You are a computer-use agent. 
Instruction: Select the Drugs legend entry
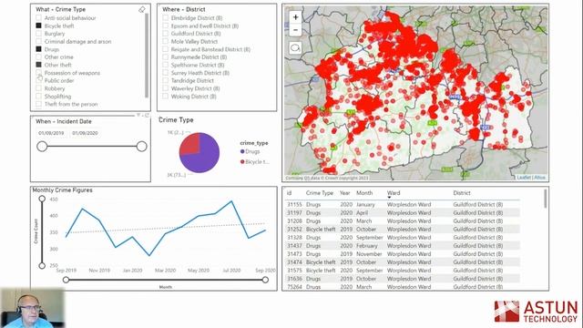(x=250, y=151)
